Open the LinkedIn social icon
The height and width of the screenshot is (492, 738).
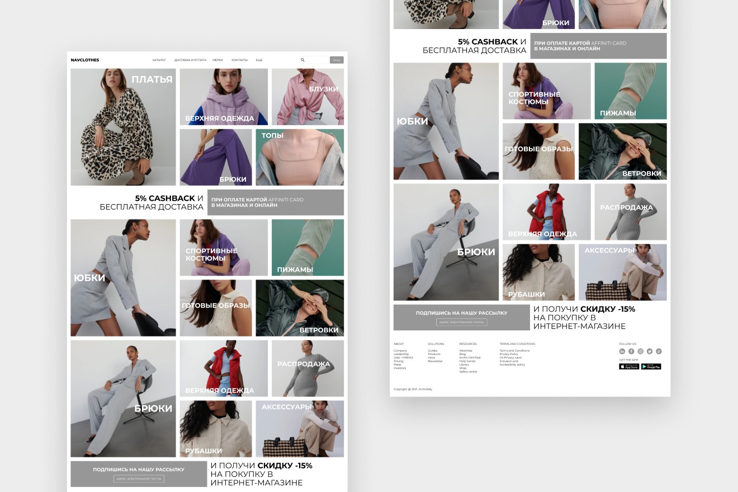622,351
